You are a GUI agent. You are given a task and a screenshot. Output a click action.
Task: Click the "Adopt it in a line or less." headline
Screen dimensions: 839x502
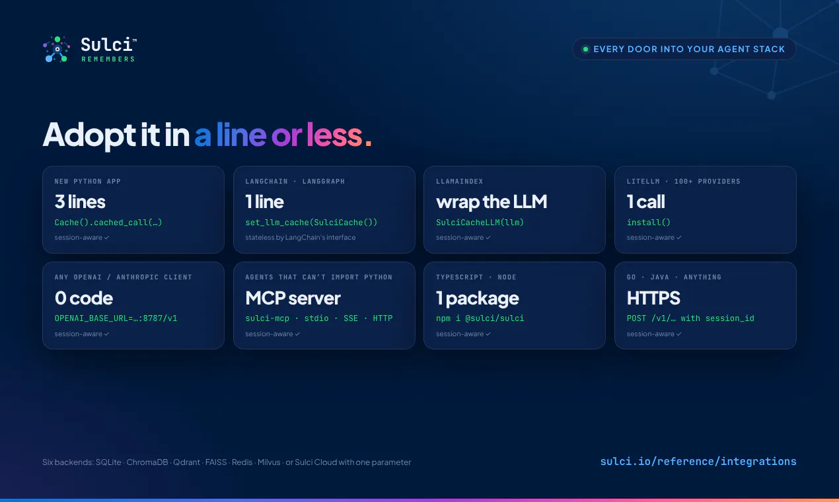207,135
